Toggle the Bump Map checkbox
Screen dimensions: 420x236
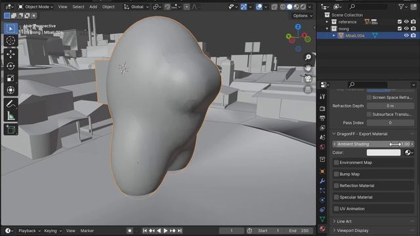[x=337, y=174]
